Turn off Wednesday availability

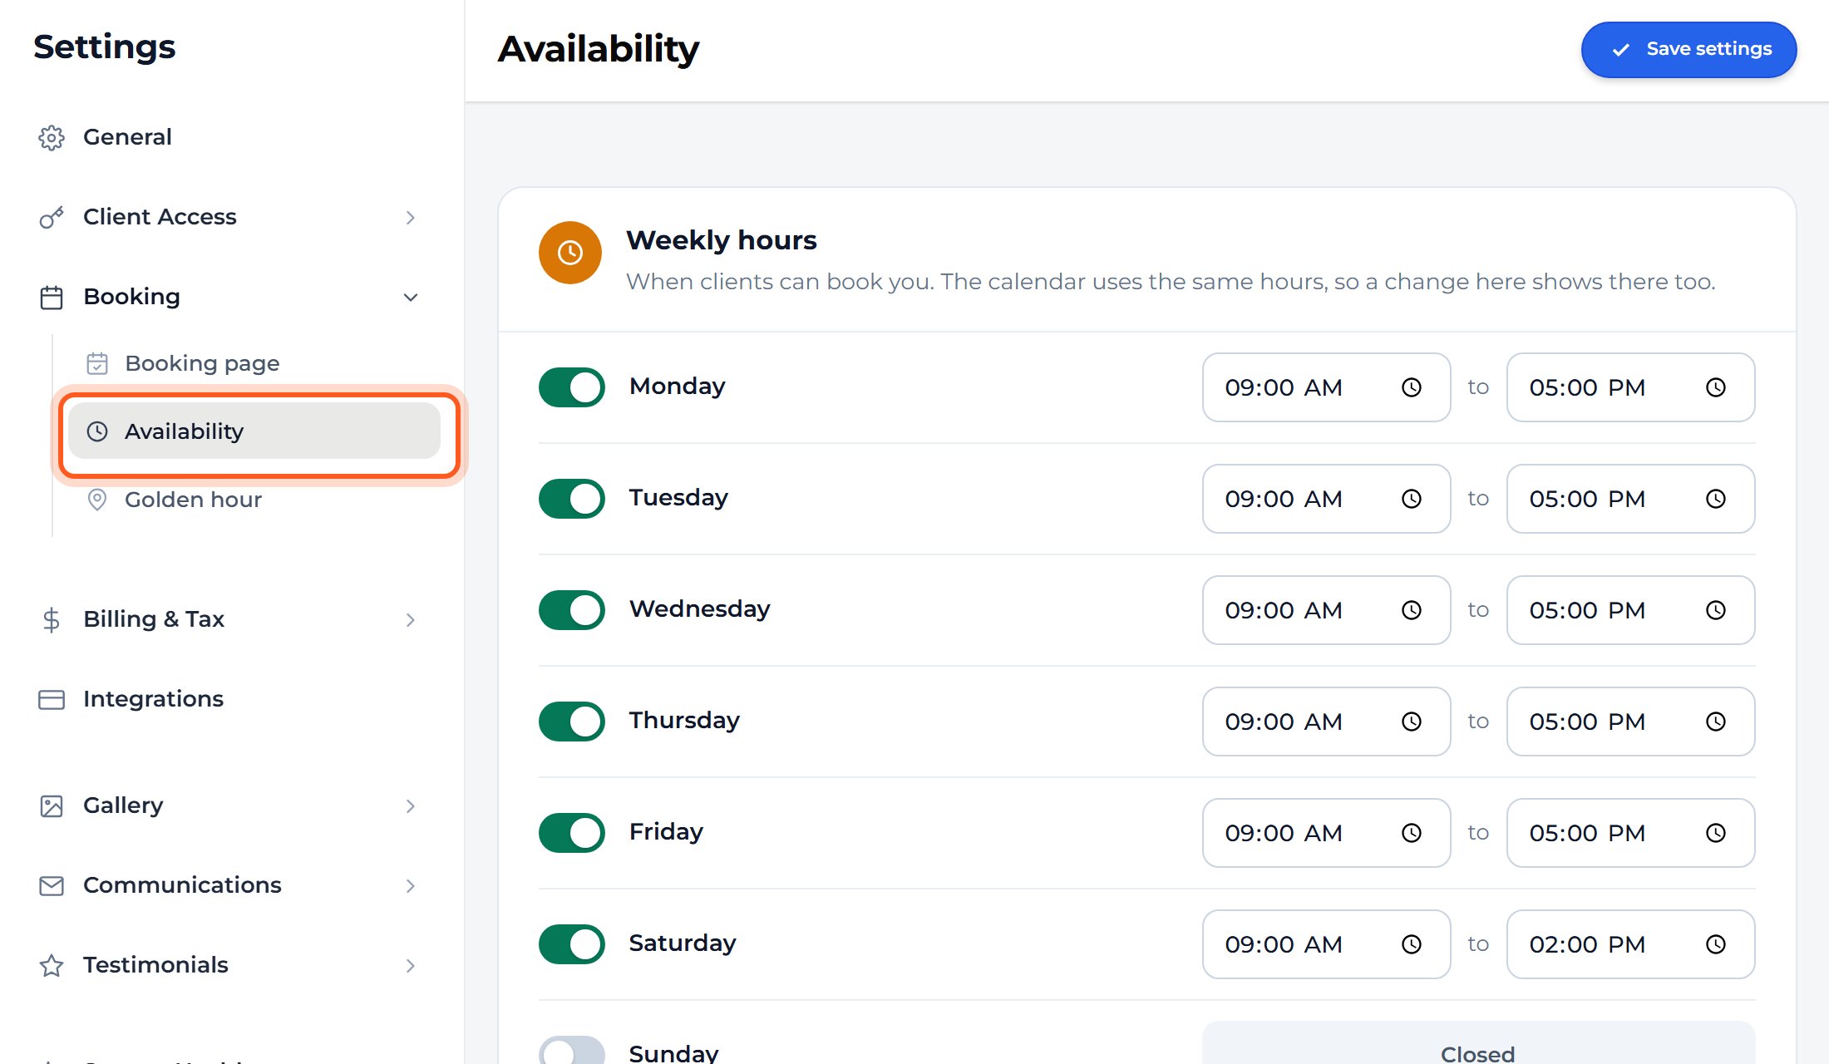(x=572, y=610)
